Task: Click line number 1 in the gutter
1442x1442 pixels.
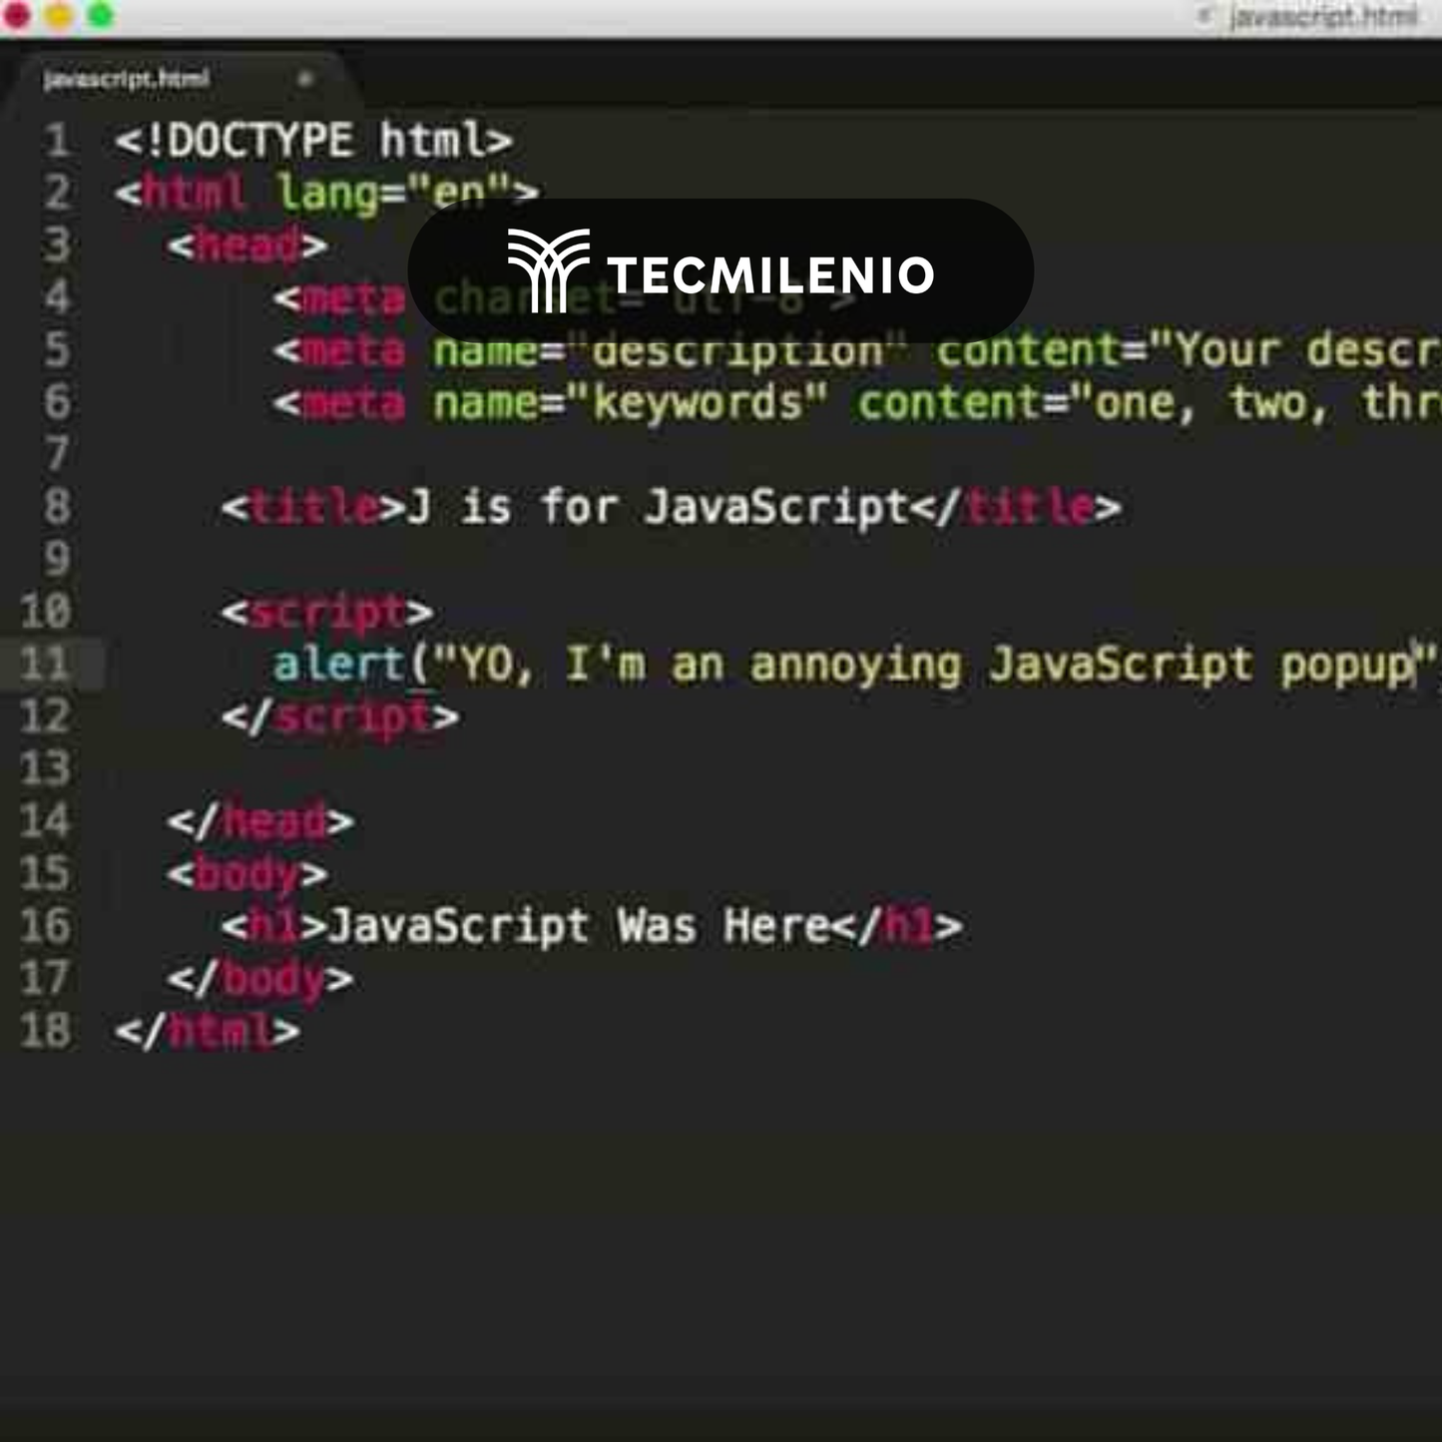Action: click(x=57, y=141)
